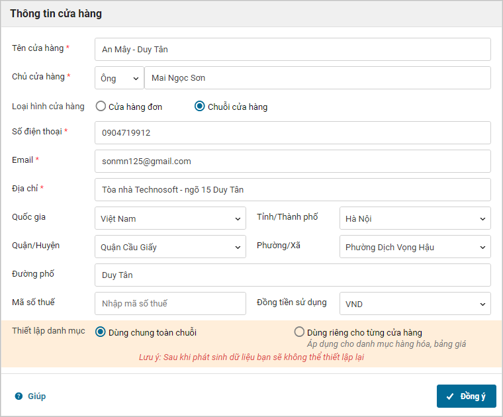Select the Cửa hàng đơn radio option
This screenshot has height=417, width=503.
(101, 107)
